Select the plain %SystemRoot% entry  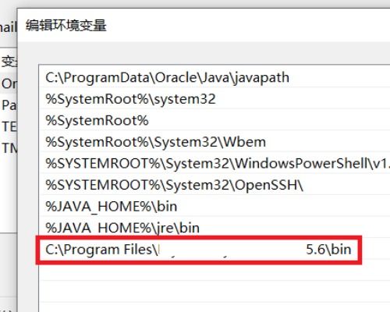click(214, 120)
